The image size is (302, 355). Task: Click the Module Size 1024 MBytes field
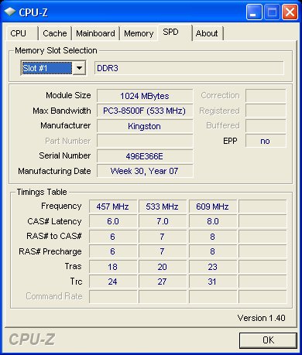[x=145, y=96]
